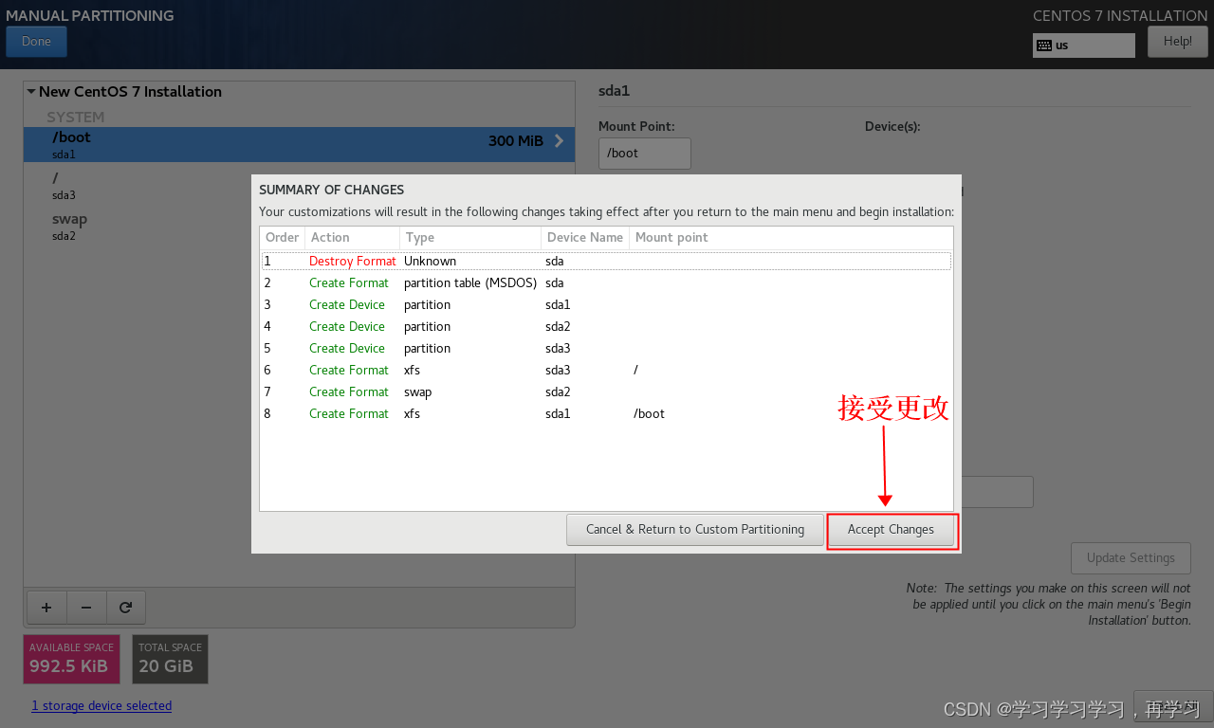
Task: Click the remove mount point minus icon
Action: (86, 608)
